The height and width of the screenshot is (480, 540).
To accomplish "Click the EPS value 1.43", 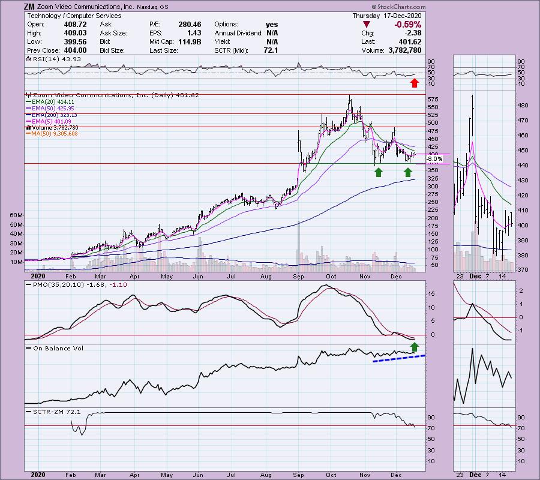I will coord(194,33).
